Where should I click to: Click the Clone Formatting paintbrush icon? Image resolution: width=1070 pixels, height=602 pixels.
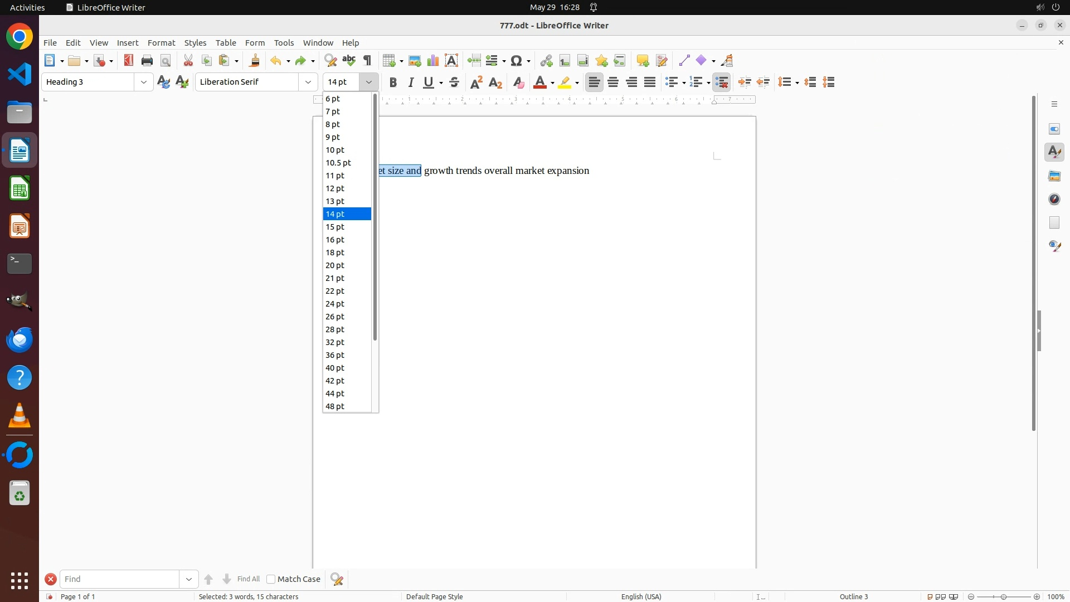[255, 61]
